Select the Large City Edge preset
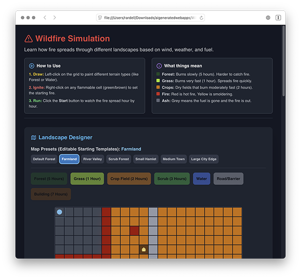The height and width of the screenshot is (279, 301). (x=204, y=159)
